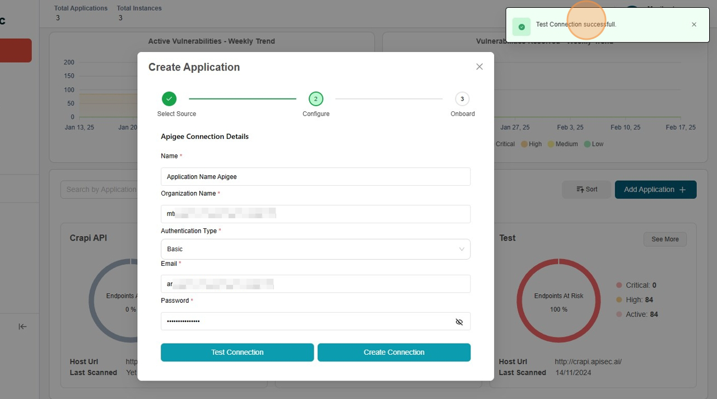Click the Add Application plus button
The width and height of the screenshot is (717, 399).
pyautogui.click(x=655, y=190)
